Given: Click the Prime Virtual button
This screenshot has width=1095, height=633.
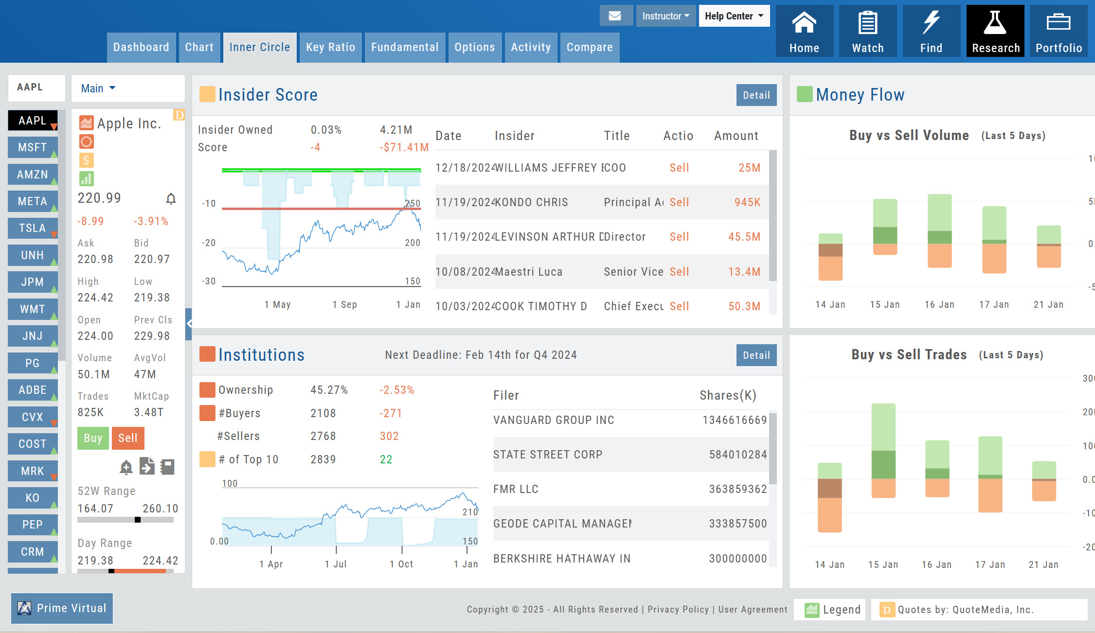Looking at the screenshot, I should (62, 608).
